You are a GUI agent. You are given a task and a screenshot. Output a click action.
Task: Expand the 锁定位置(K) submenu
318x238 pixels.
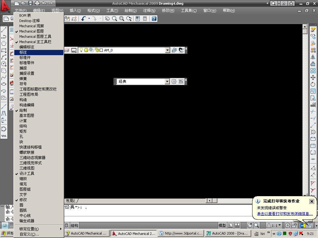pyautogui.click(x=39, y=229)
